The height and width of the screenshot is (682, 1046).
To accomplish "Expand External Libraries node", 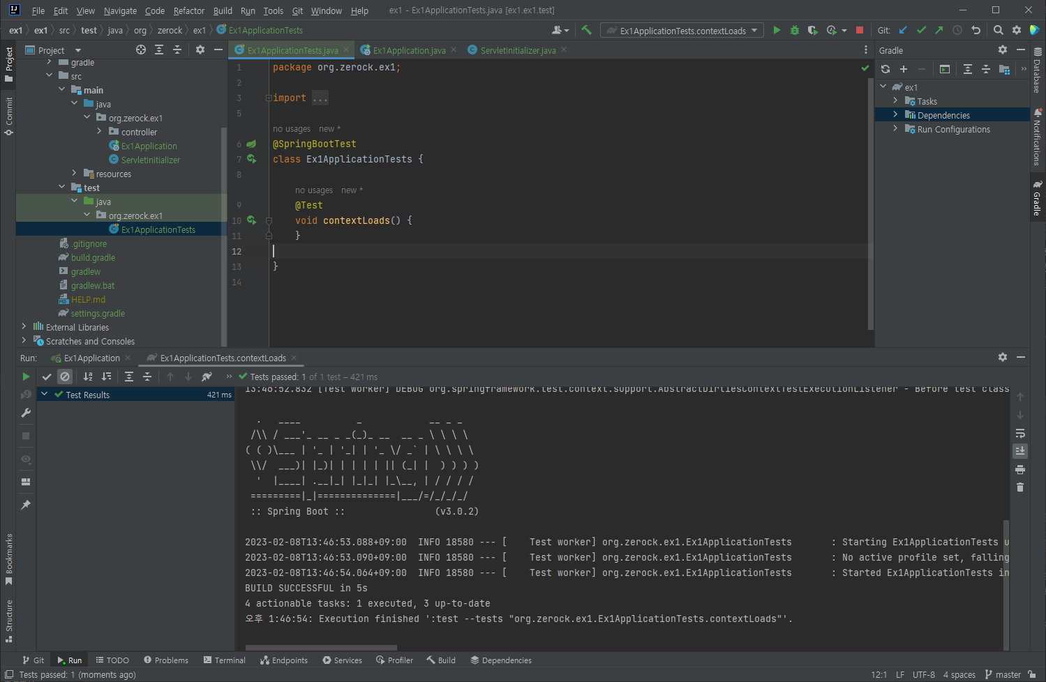I will 24,326.
